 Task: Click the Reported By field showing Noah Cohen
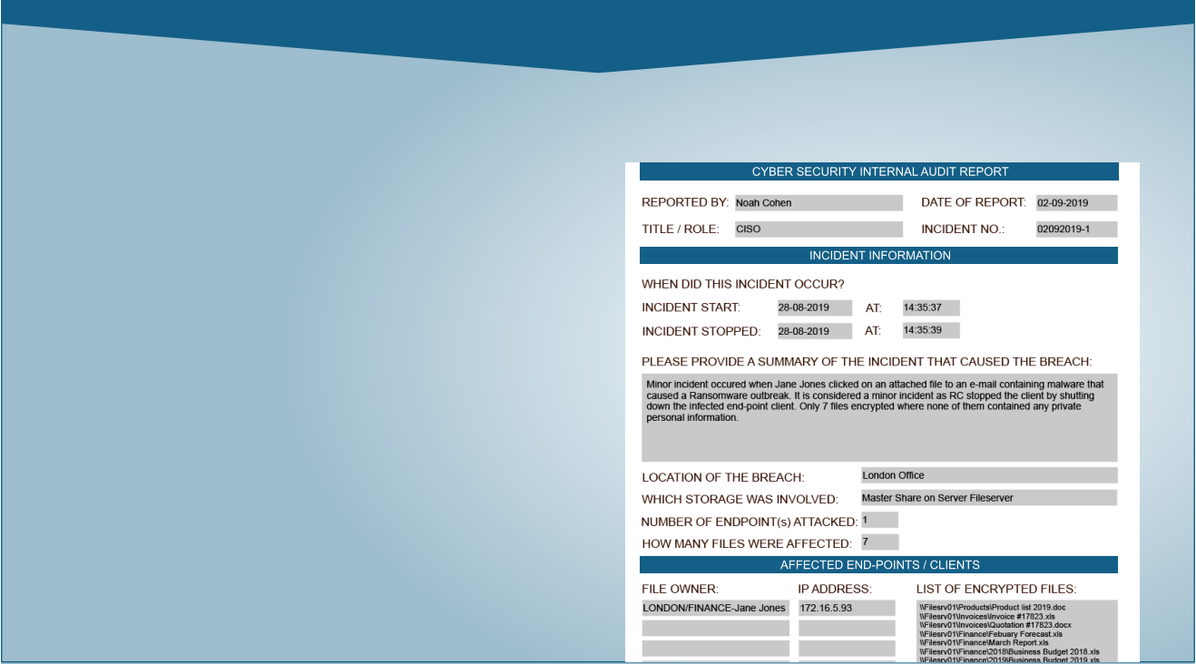click(817, 201)
